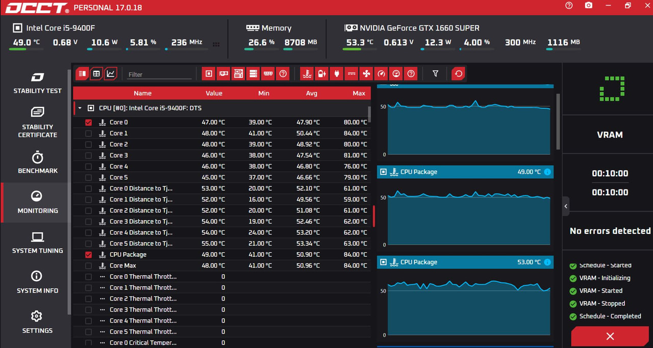Open Settings in the sidebar
The height and width of the screenshot is (348, 653).
pos(37,323)
